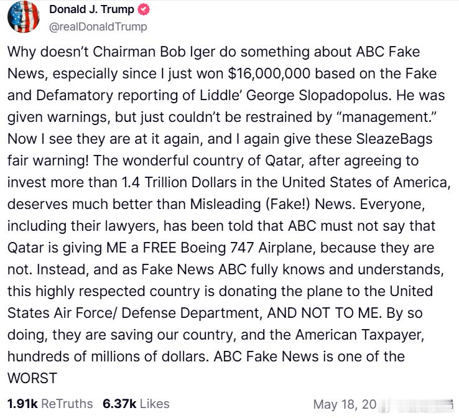Open the May 18 post date
The image size is (459, 418).
pyautogui.click(x=345, y=404)
